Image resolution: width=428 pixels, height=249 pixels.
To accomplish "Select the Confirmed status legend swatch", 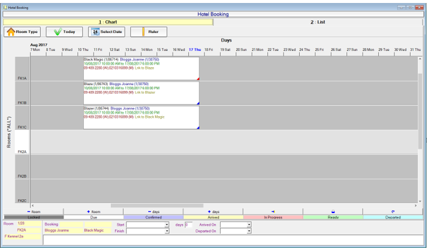I will click(153, 217).
